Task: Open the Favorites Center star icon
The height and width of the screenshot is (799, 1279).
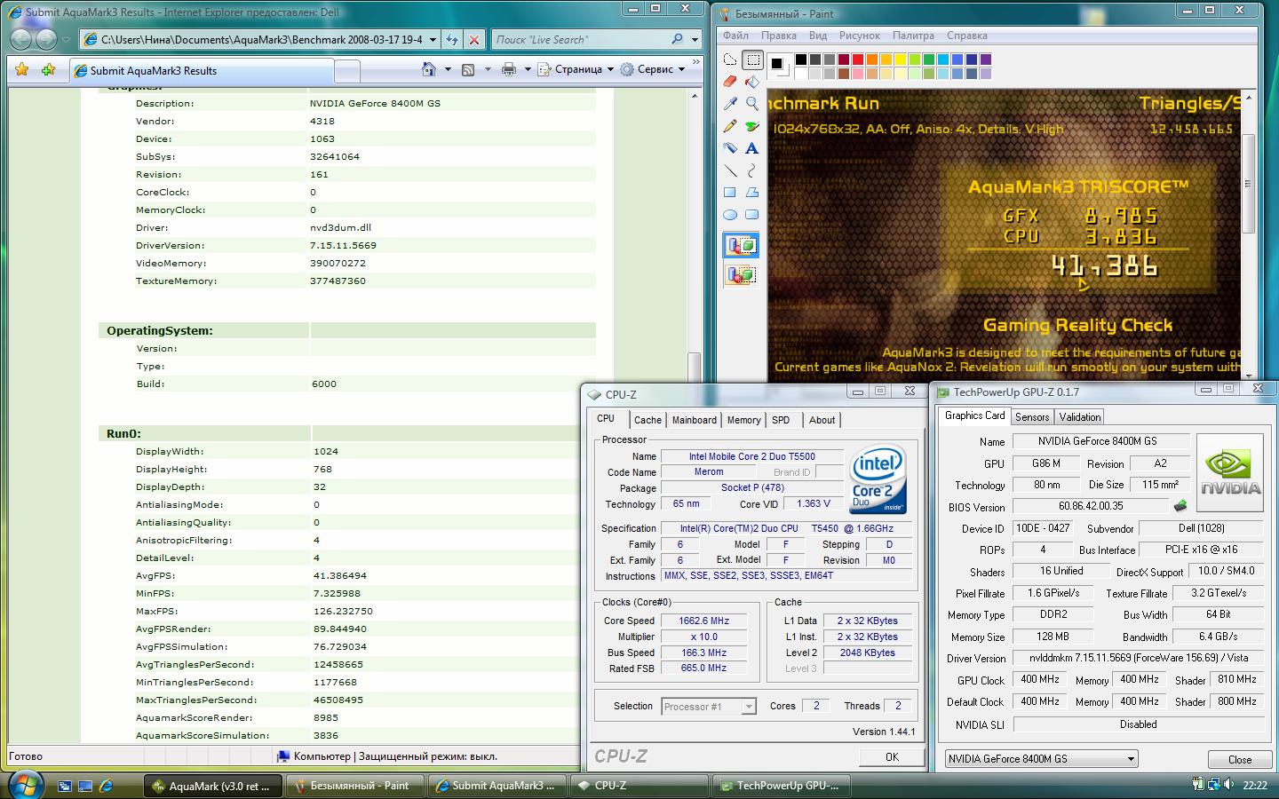Action: coord(22,69)
